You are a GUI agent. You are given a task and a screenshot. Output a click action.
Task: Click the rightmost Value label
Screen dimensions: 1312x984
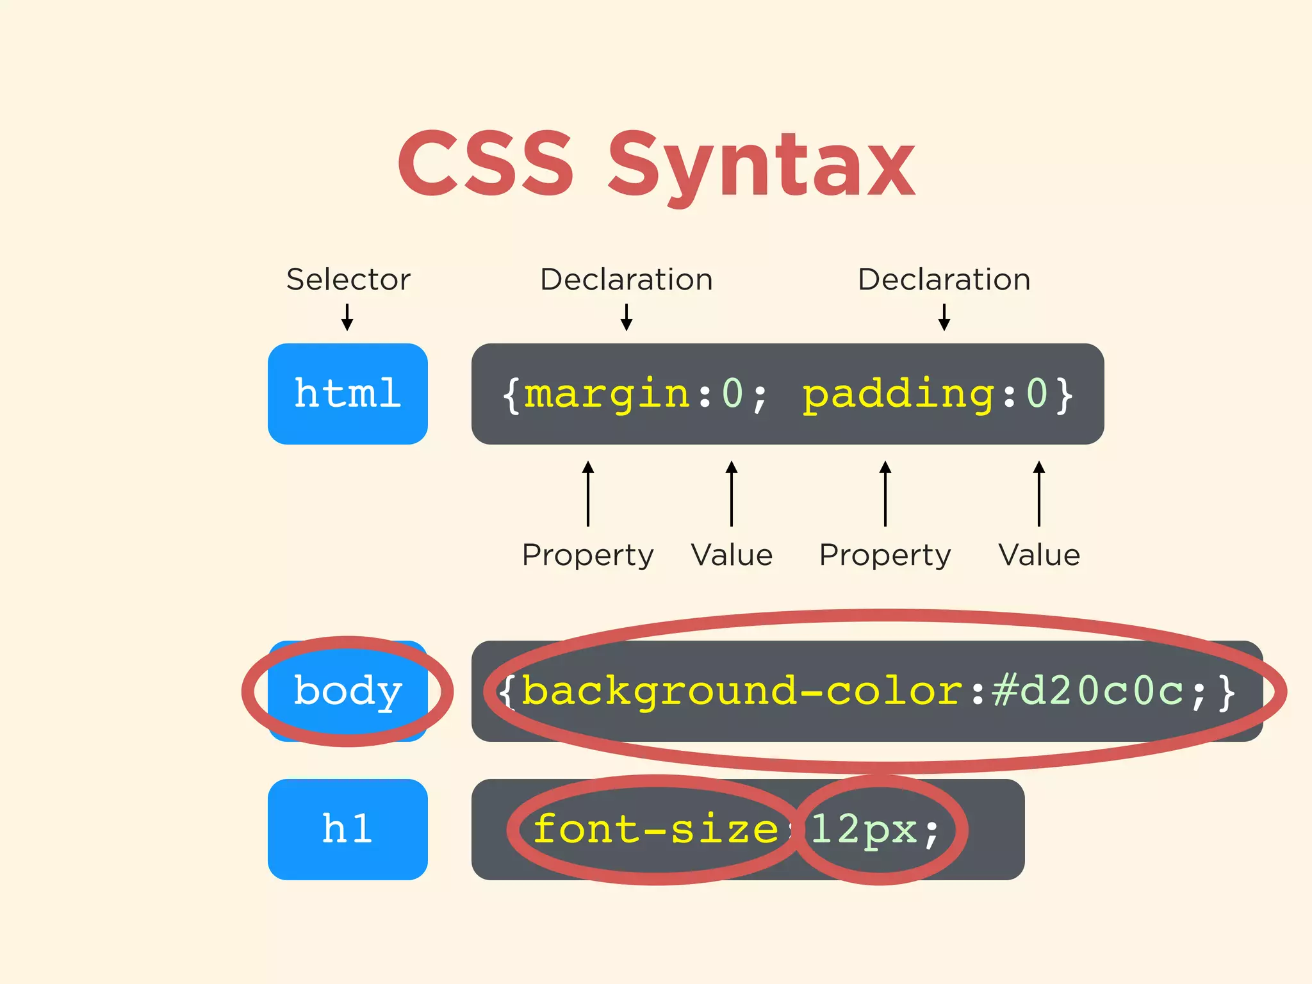click(x=1039, y=555)
